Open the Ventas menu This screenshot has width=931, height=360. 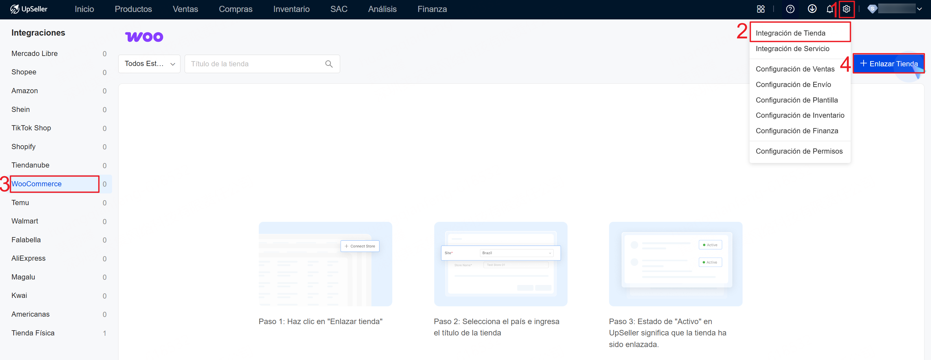pyautogui.click(x=185, y=9)
